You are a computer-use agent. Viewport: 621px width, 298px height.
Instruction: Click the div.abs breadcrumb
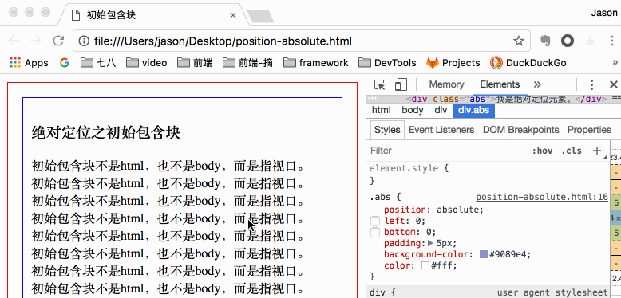tap(473, 110)
